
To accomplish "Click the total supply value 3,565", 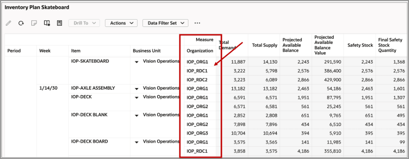I will [x=272, y=142].
